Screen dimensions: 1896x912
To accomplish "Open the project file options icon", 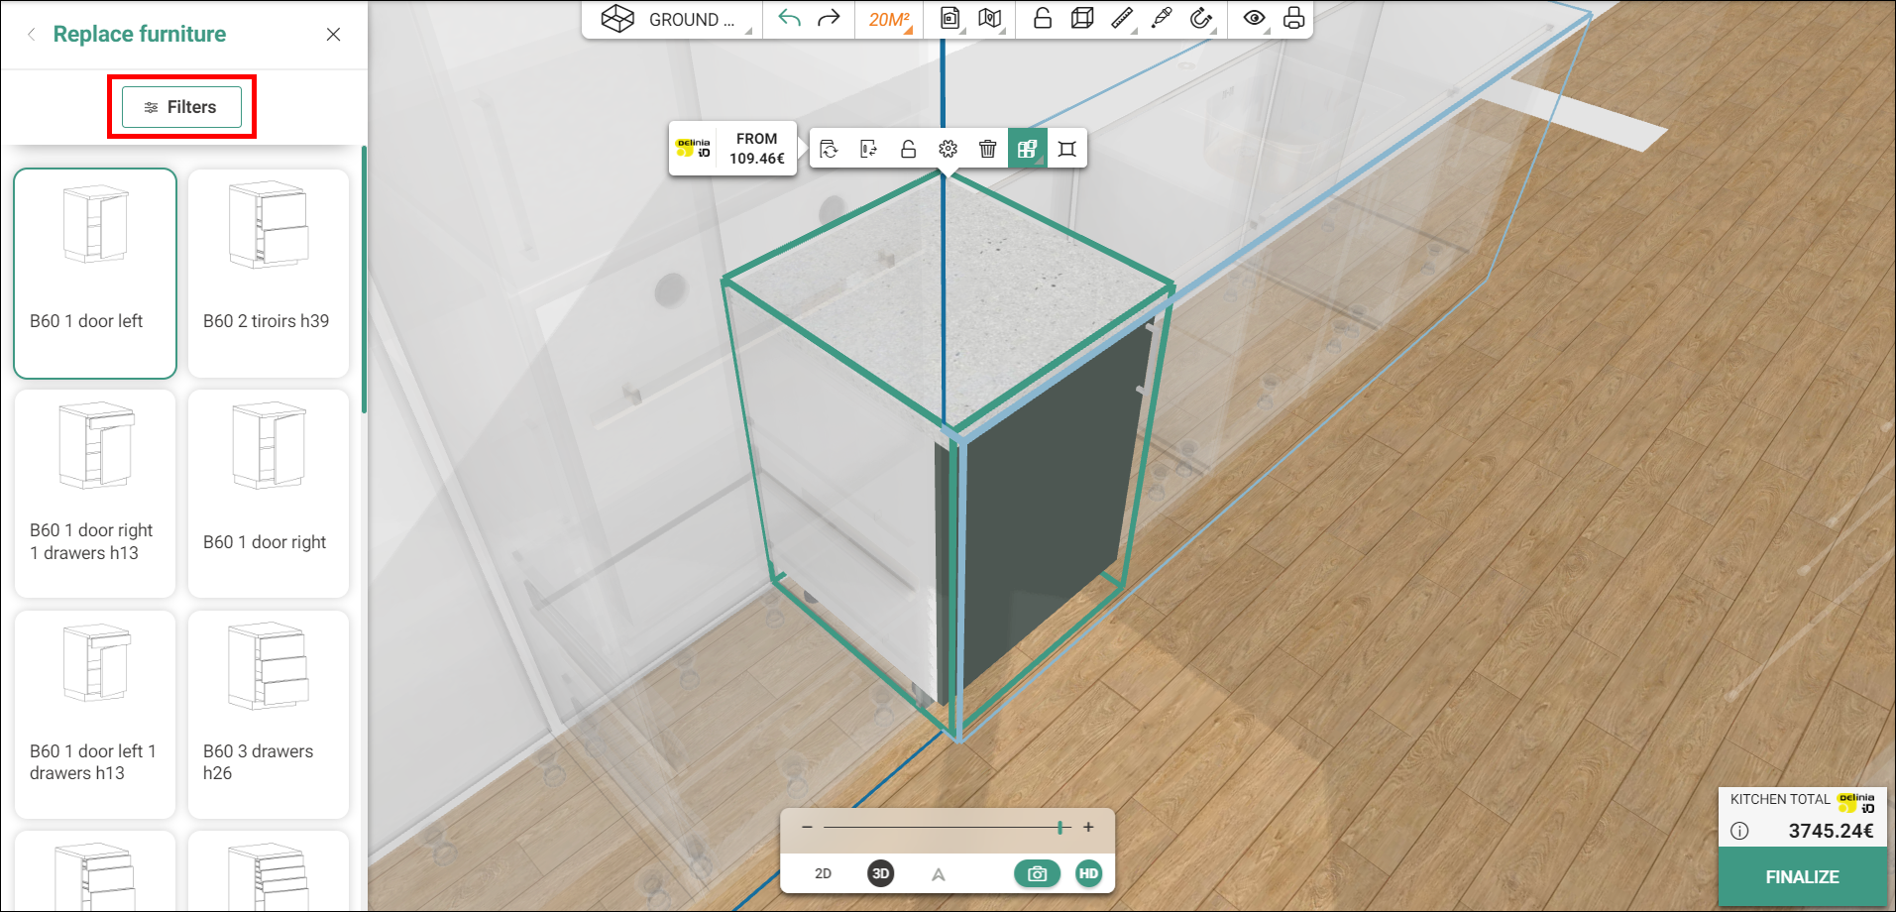I will (950, 18).
